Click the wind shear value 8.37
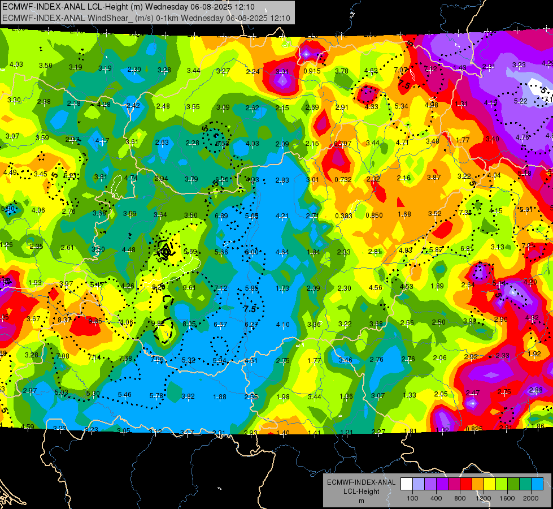Viewport: 553px width, 509px height. tap(64, 320)
